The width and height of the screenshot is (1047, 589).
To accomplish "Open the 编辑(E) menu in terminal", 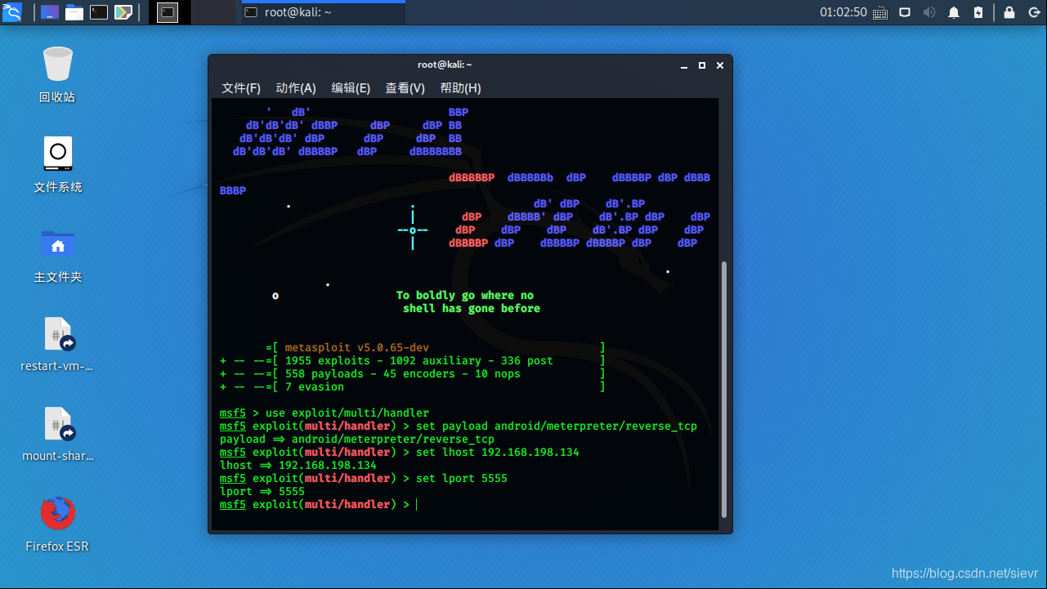I will (x=351, y=88).
